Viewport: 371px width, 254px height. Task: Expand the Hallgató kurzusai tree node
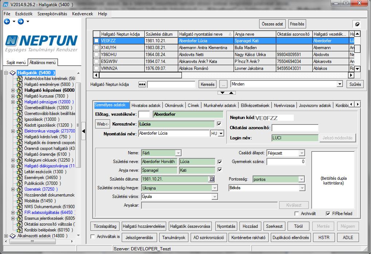coord(13,96)
